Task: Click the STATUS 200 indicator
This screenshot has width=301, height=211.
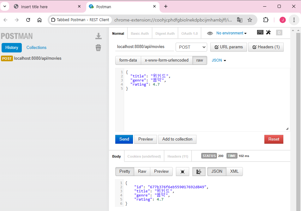Action: point(213,156)
